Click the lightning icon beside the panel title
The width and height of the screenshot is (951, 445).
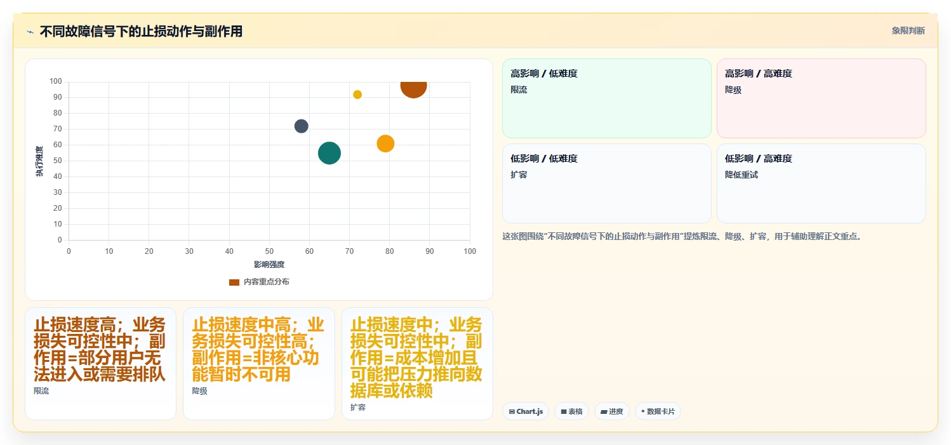(x=30, y=31)
